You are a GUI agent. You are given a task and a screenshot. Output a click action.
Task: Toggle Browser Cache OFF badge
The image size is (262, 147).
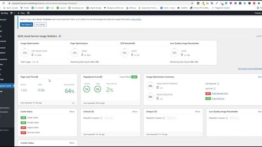coord(23,133)
